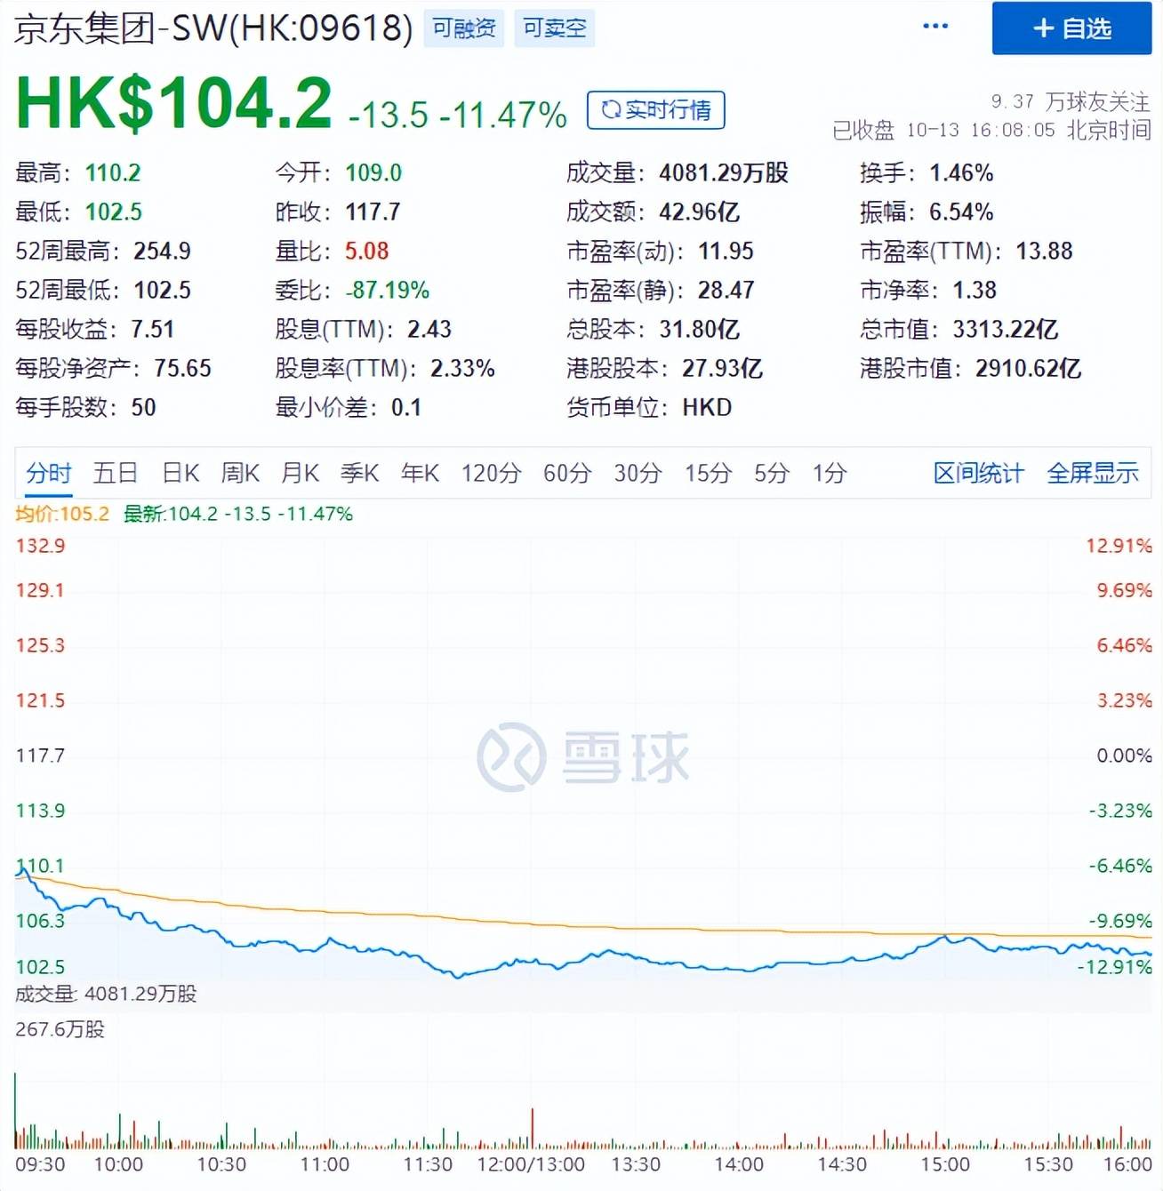Click 货币单位 value HKD
Screen dimensions: 1163x1191
click(x=707, y=407)
